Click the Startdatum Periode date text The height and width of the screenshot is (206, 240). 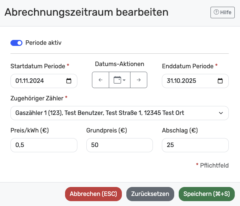(30, 81)
